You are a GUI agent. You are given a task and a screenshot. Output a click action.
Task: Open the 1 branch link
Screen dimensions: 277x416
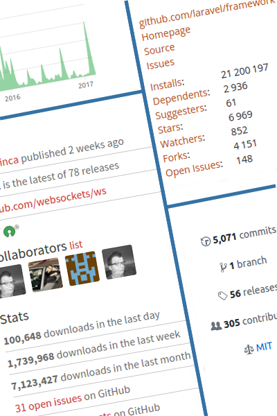pyautogui.click(x=248, y=263)
